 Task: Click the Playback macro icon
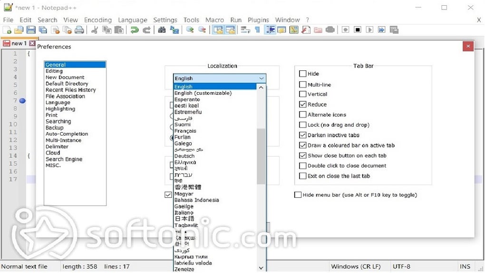pyautogui.click(x=369, y=29)
